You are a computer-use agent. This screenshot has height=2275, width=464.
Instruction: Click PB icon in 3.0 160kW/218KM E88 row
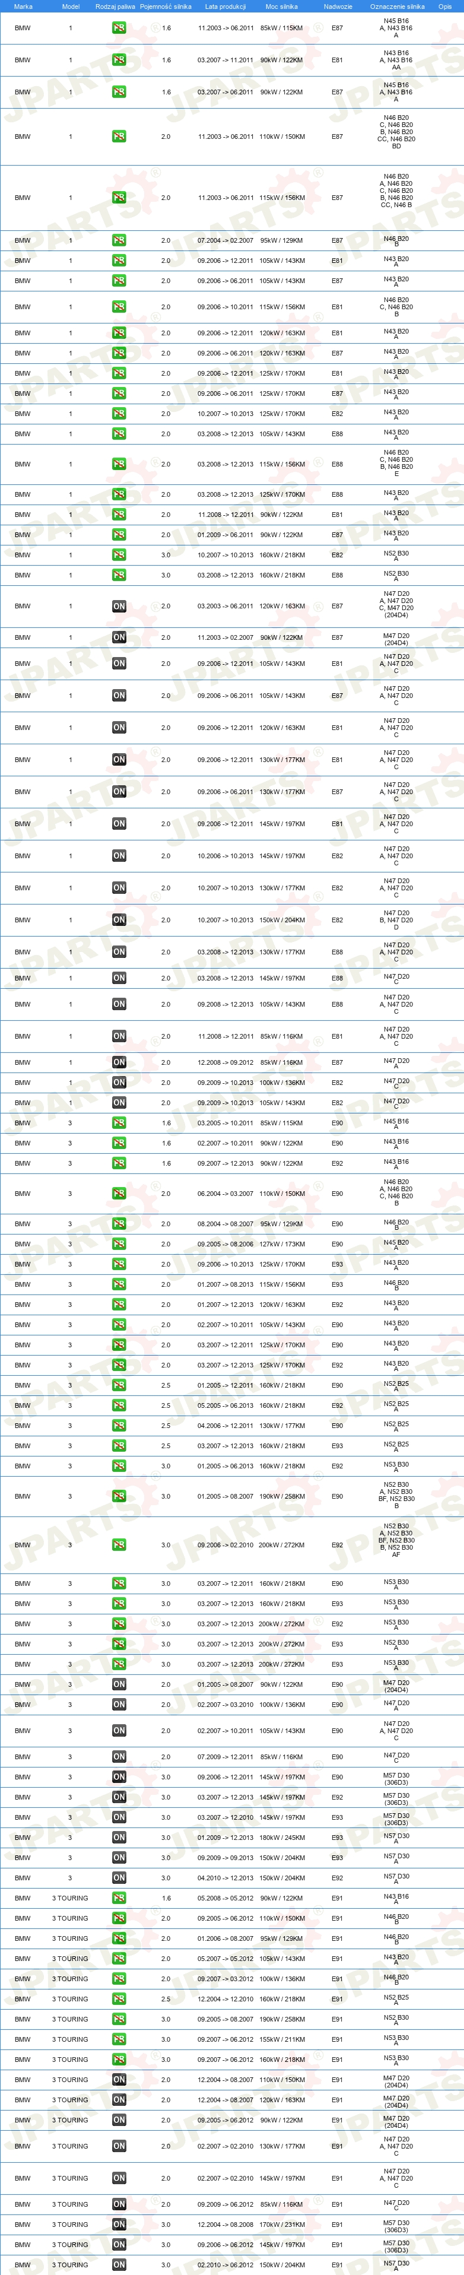click(119, 575)
